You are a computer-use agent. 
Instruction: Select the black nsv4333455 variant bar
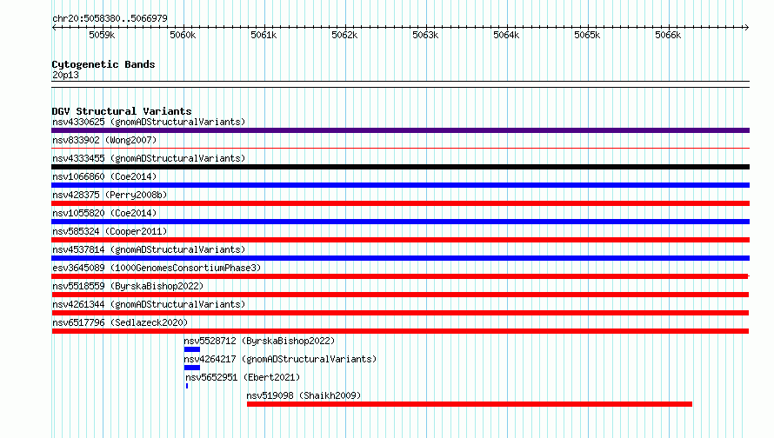point(400,167)
